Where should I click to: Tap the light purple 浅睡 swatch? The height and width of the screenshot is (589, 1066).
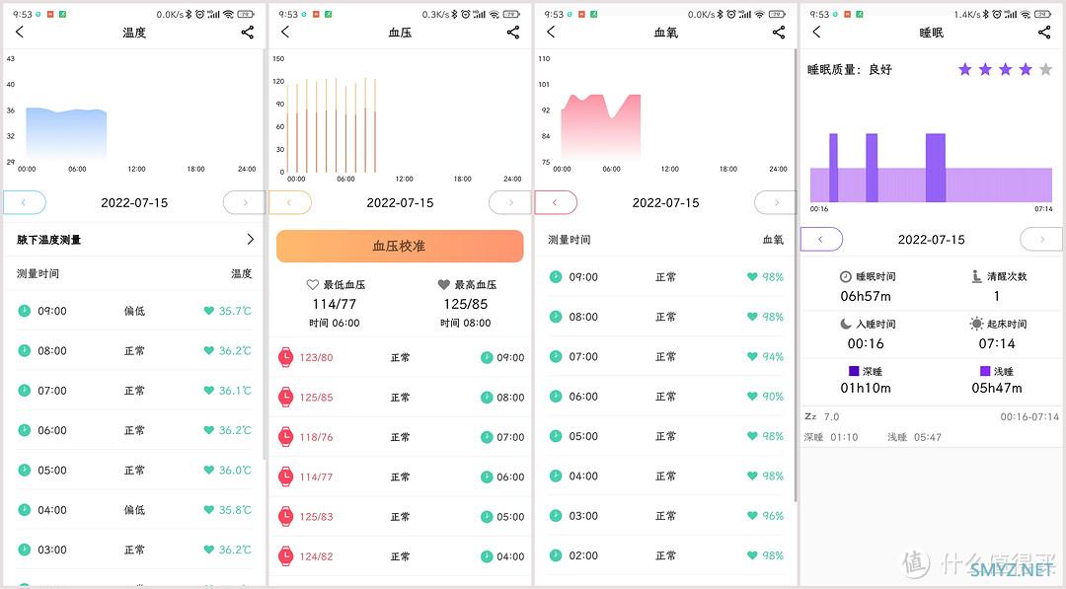point(985,371)
